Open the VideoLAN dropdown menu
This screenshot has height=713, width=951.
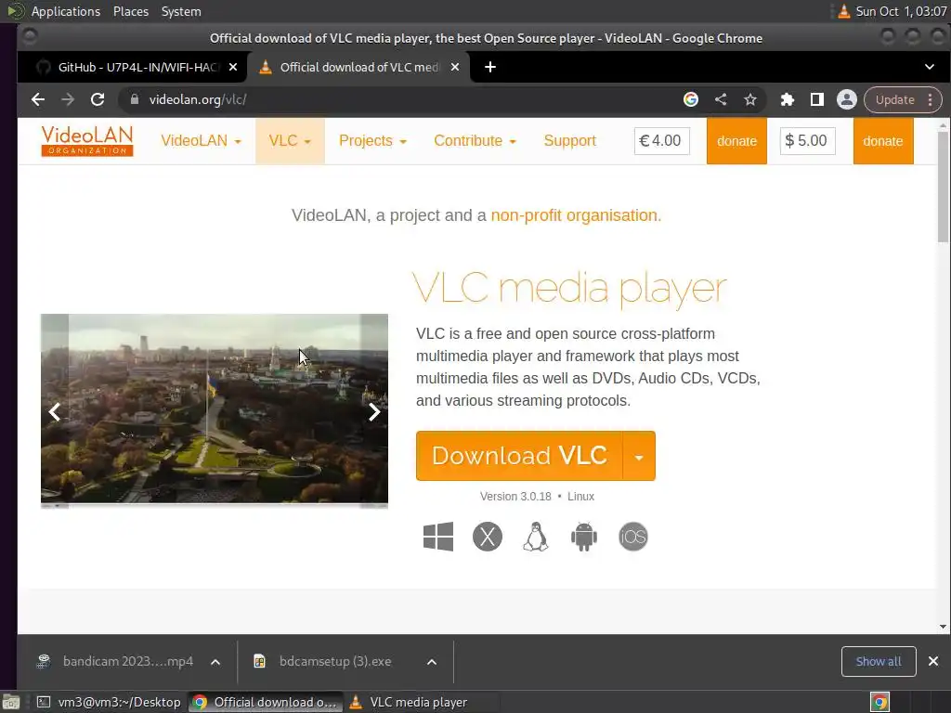click(201, 141)
